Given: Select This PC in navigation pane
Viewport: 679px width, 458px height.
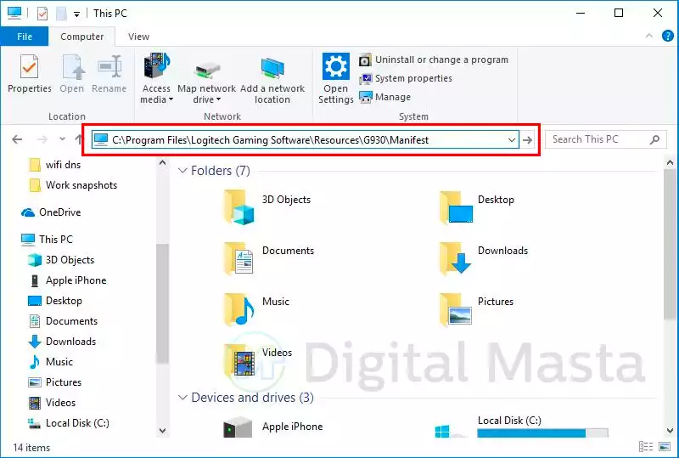Looking at the screenshot, I should [47, 240].
